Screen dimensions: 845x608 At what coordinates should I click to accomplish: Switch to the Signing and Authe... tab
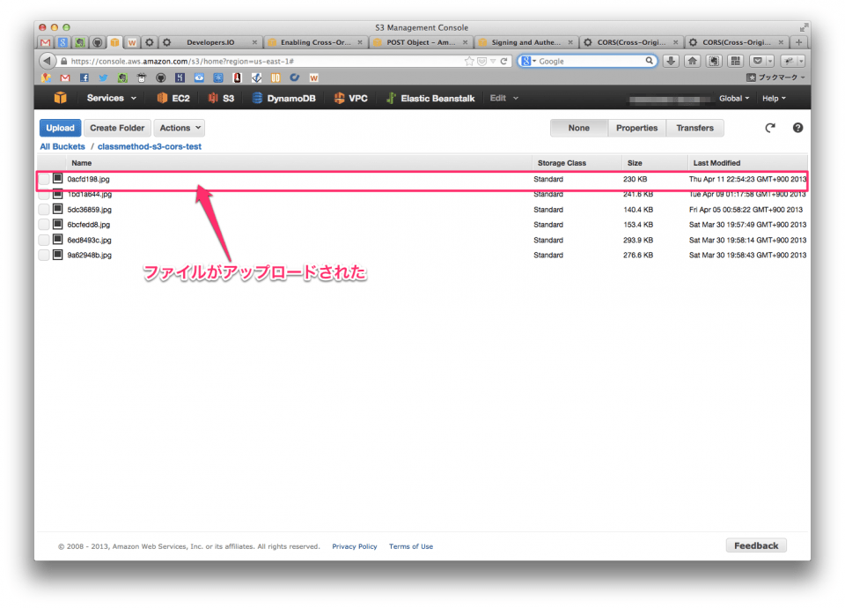pyautogui.click(x=526, y=42)
